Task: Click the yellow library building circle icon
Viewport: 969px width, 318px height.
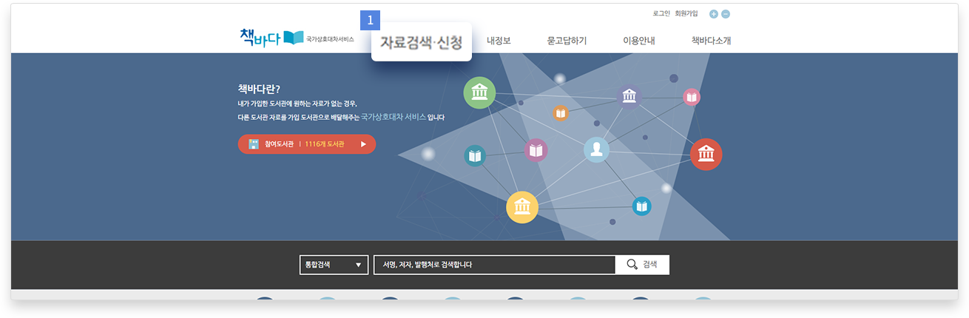Action: [x=522, y=206]
